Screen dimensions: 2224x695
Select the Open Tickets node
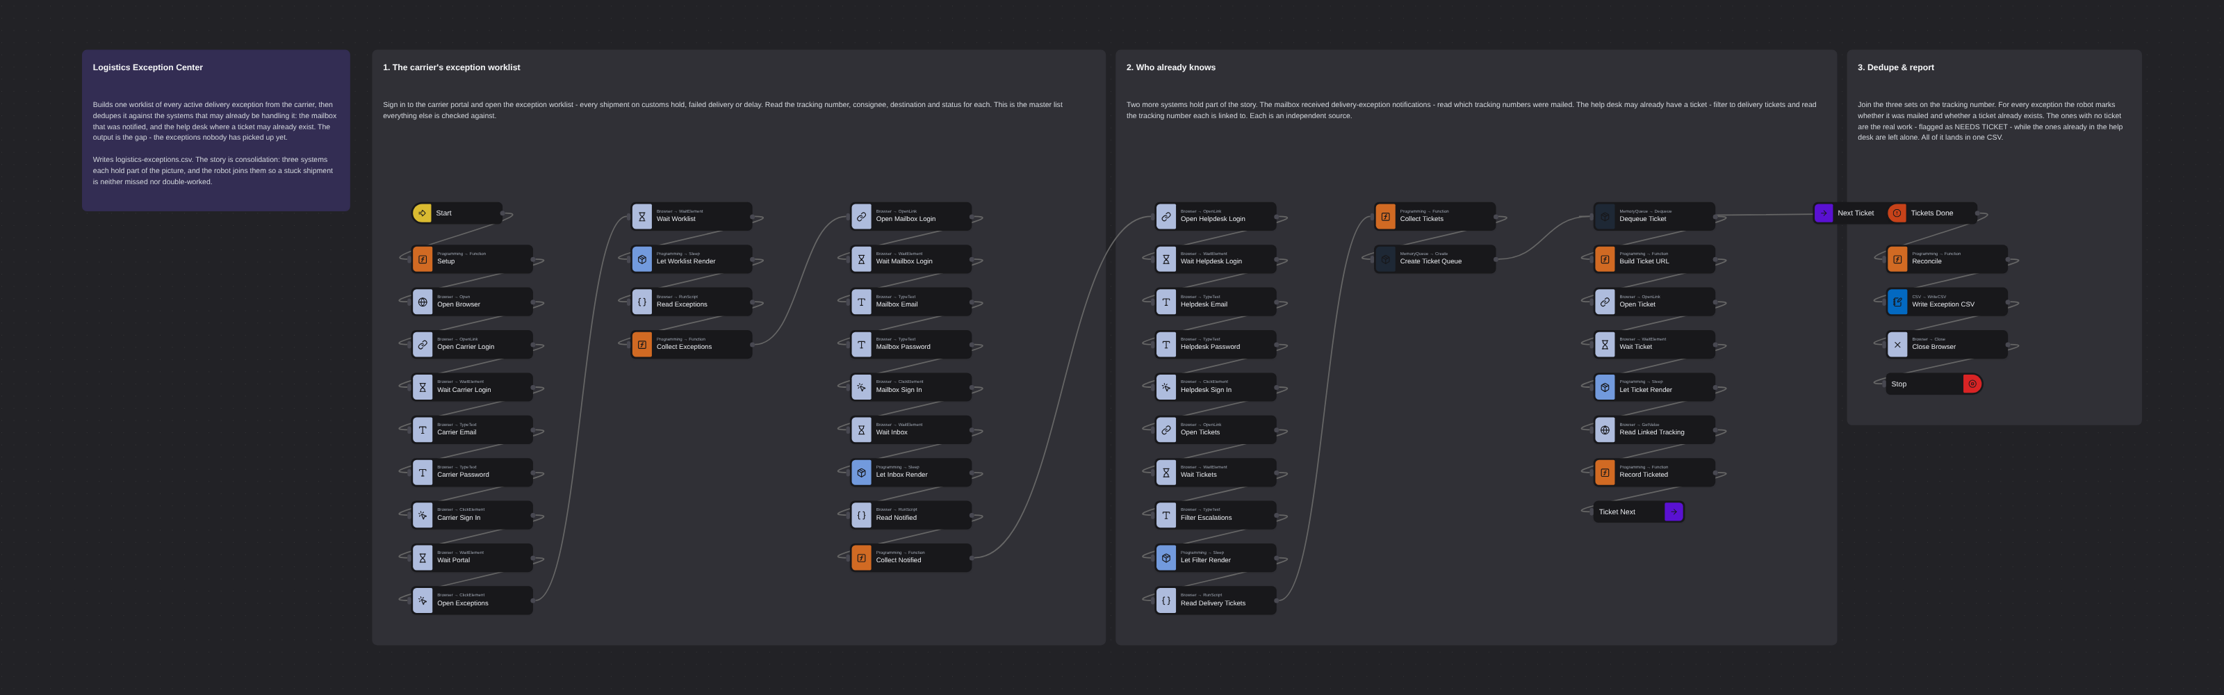coord(1216,430)
